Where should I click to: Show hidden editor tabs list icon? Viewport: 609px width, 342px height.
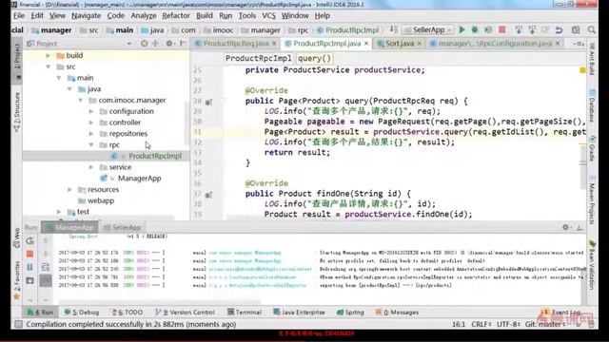click(x=579, y=44)
